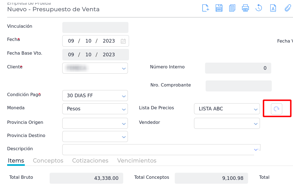Click the document 'A' icon
Viewport: 293px width, 187px height.
[273, 8]
